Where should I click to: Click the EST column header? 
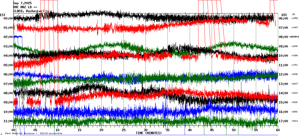pos(3,15)
